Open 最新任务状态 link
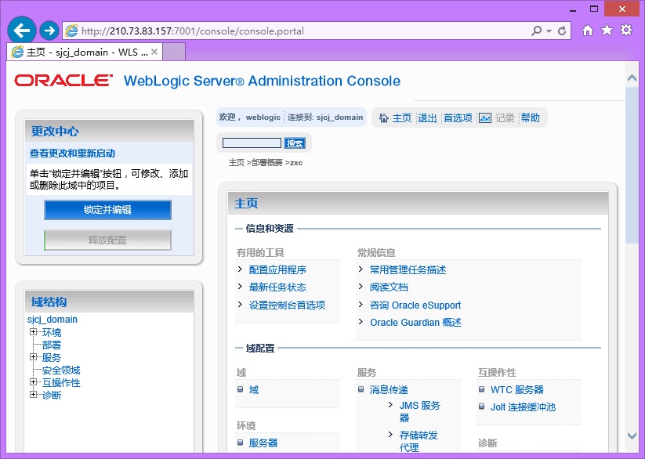The width and height of the screenshot is (645, 459). pyautogui.click(x=277, y=287)
